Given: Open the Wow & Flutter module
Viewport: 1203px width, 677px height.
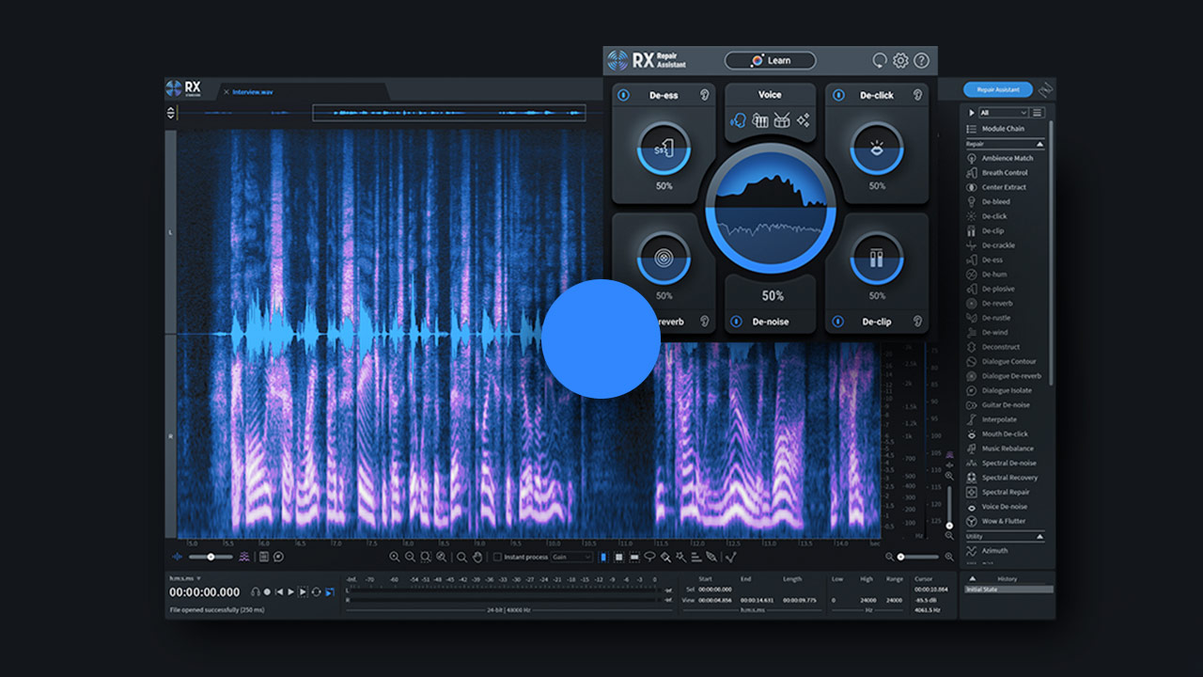Looking at the screenshot, I should pyautogui.click(x=1007, y=521).
